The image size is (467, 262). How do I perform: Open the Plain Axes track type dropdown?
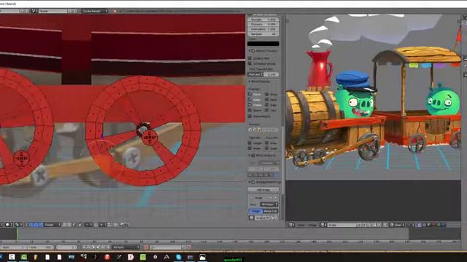coord(255,74)
